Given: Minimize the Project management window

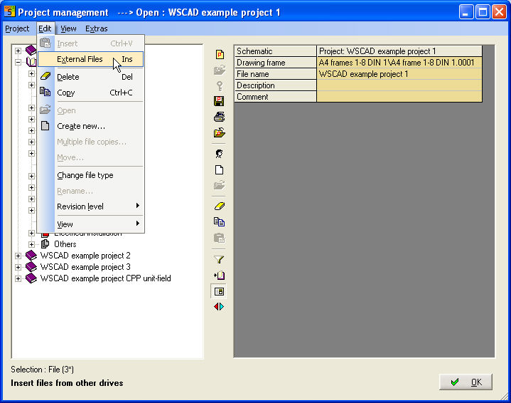Looking at the screenshot, I should 466,12.
